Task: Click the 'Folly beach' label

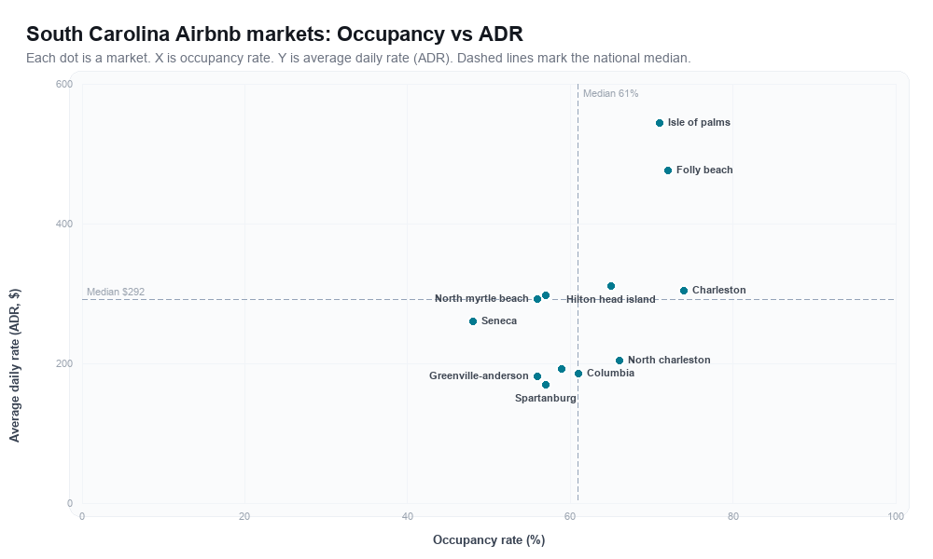Action: coord(704,170)
